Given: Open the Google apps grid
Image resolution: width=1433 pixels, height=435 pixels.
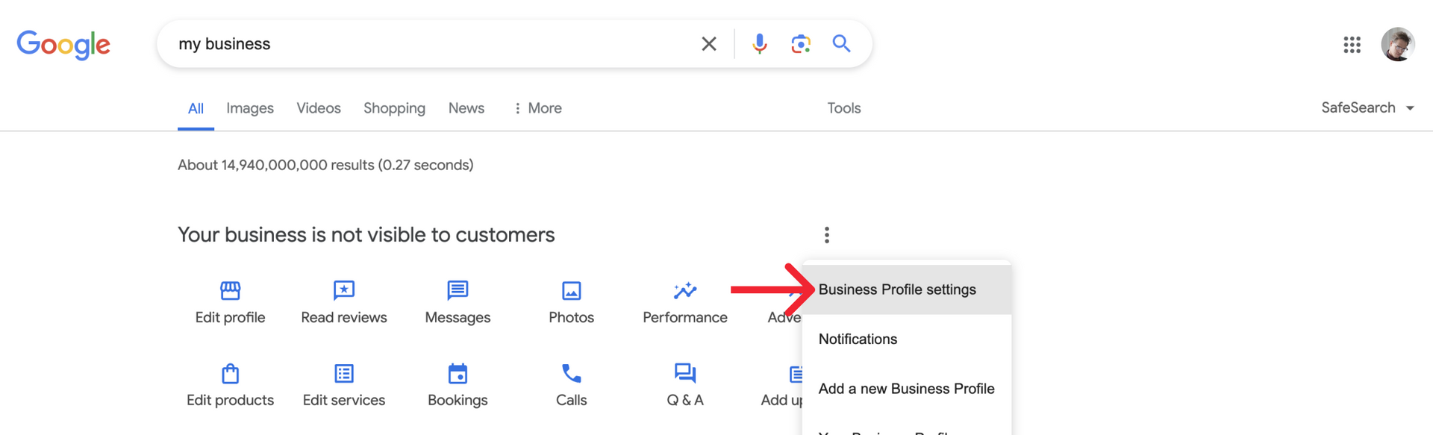Looking at the screenshot, I should [1352, 45].
